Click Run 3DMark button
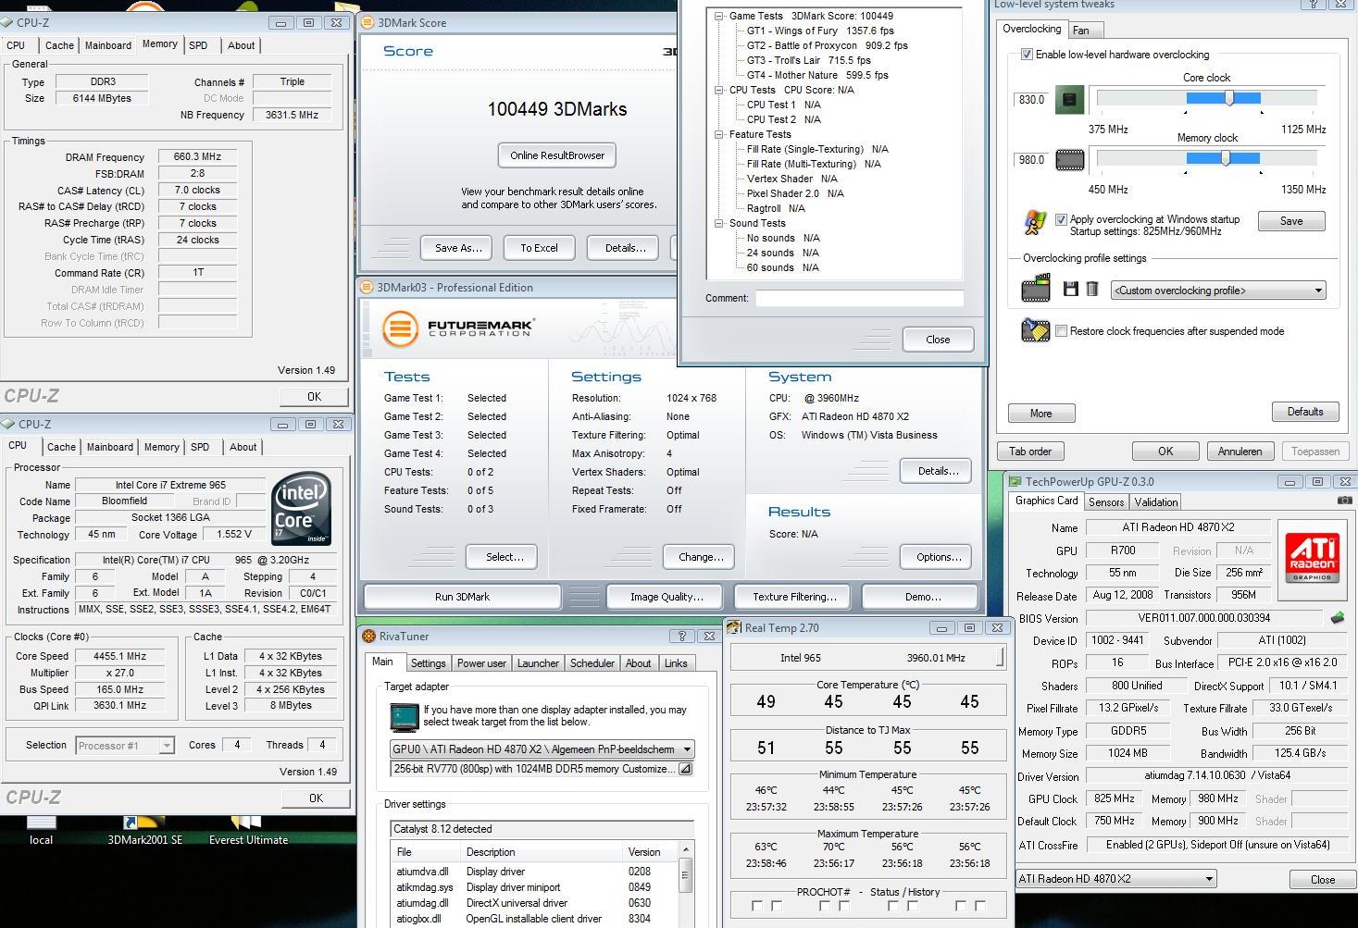The width and height of the screenshot is (1358, 928). click(x=462, y=597)
